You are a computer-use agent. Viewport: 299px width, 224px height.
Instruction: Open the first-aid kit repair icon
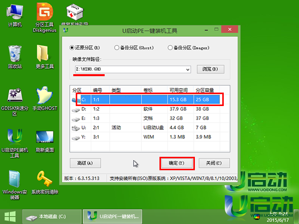point(75,14)
